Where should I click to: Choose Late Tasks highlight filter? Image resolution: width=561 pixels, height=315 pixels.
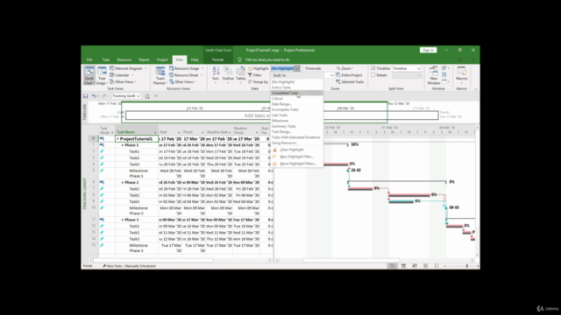coord(296,115)
